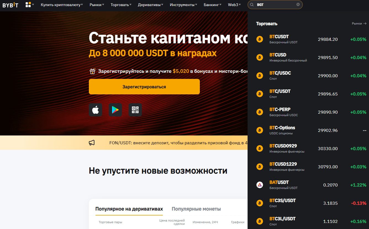Open the Web3 dropdown menu

pyautogui.click(x=234, y=5)
